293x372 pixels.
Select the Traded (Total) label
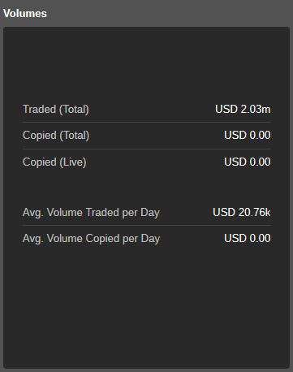56,110
